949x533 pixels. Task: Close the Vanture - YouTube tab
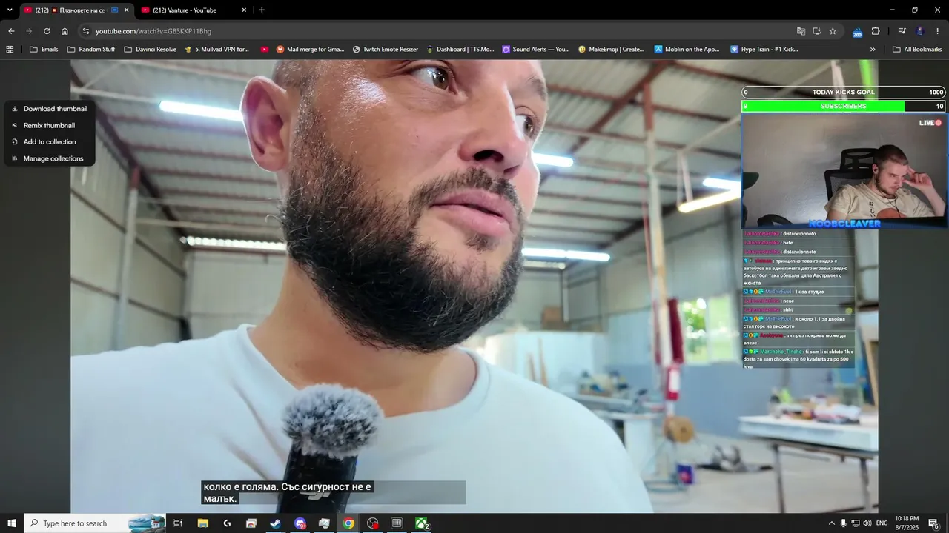(x=244, y=10)
